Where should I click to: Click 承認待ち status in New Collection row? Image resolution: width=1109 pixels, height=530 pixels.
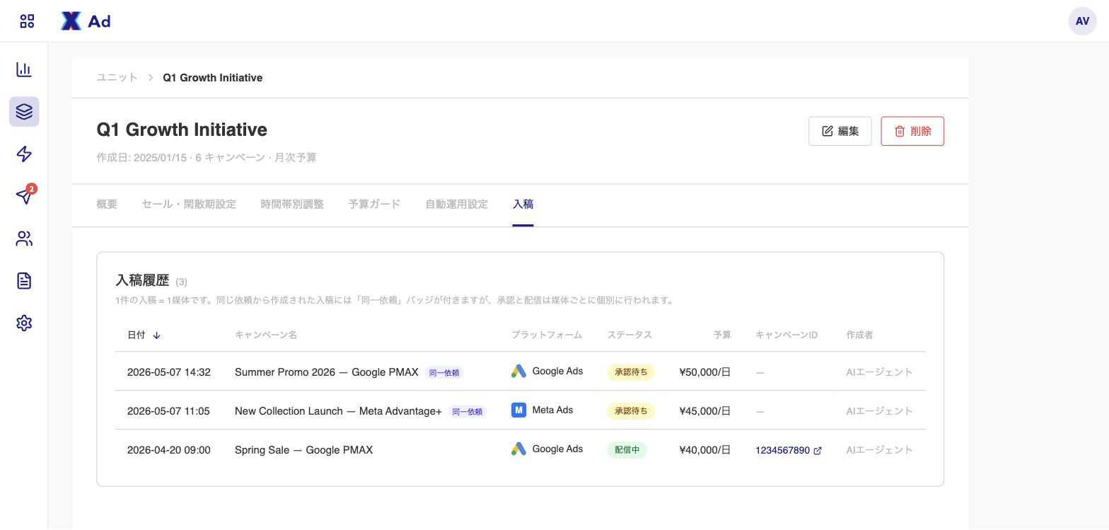coord(631,411)
